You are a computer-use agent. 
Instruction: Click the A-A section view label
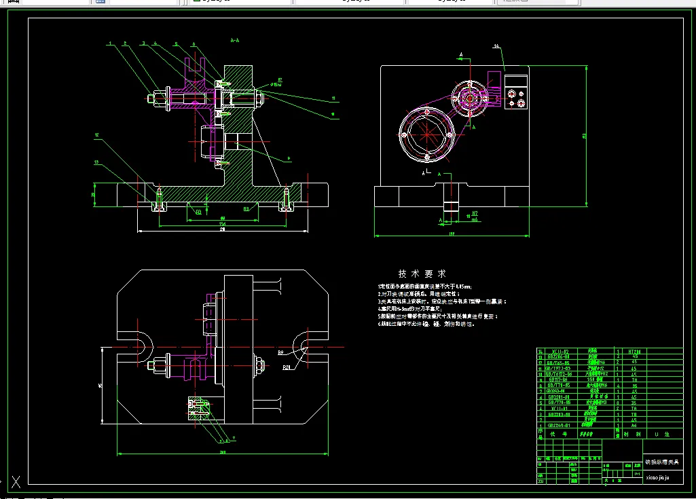tap(235, 41)
